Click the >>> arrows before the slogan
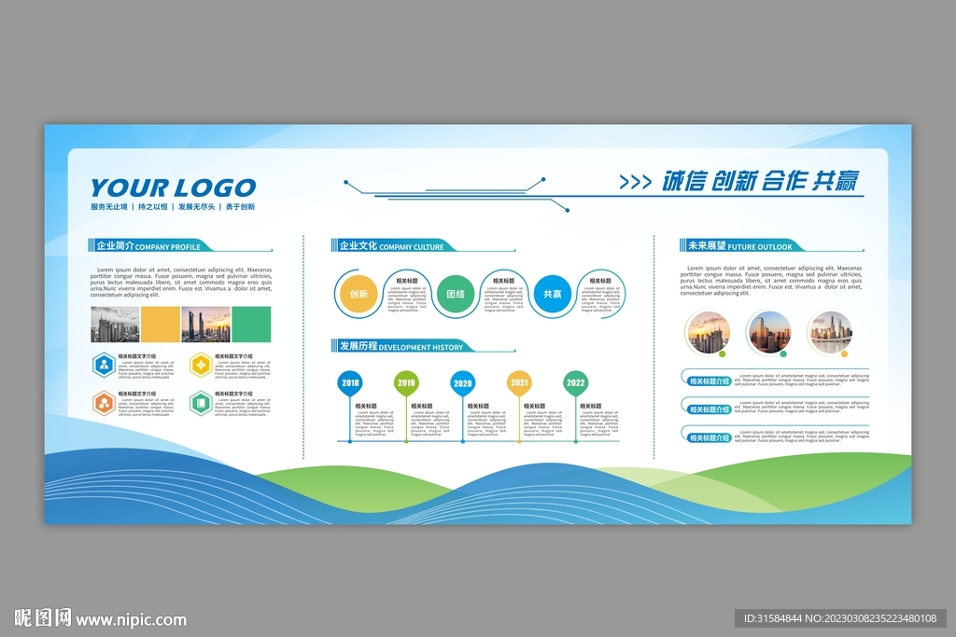The height and width of the screenshot is (637, 956). [x=635, y=182]
